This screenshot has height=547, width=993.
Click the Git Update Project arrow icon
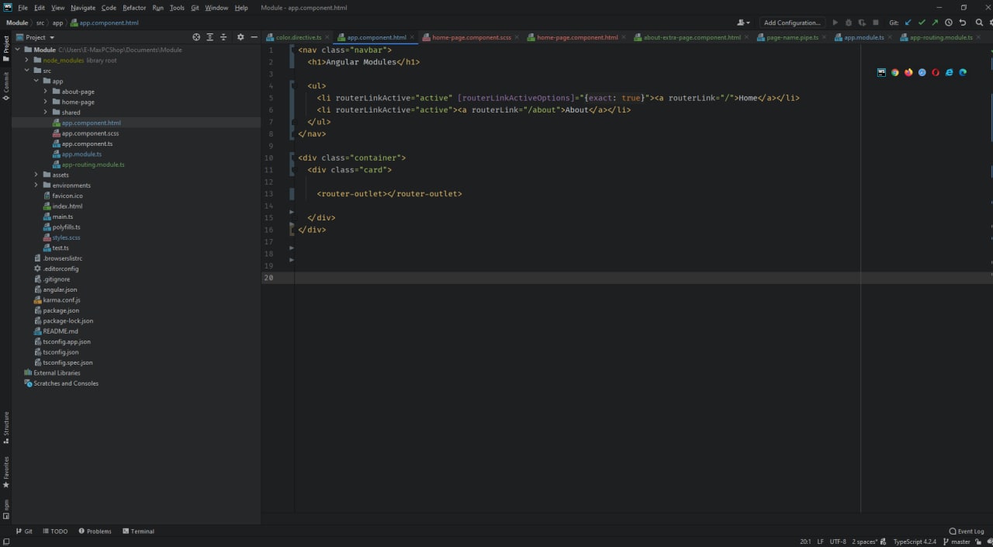[x=908, y=23]
